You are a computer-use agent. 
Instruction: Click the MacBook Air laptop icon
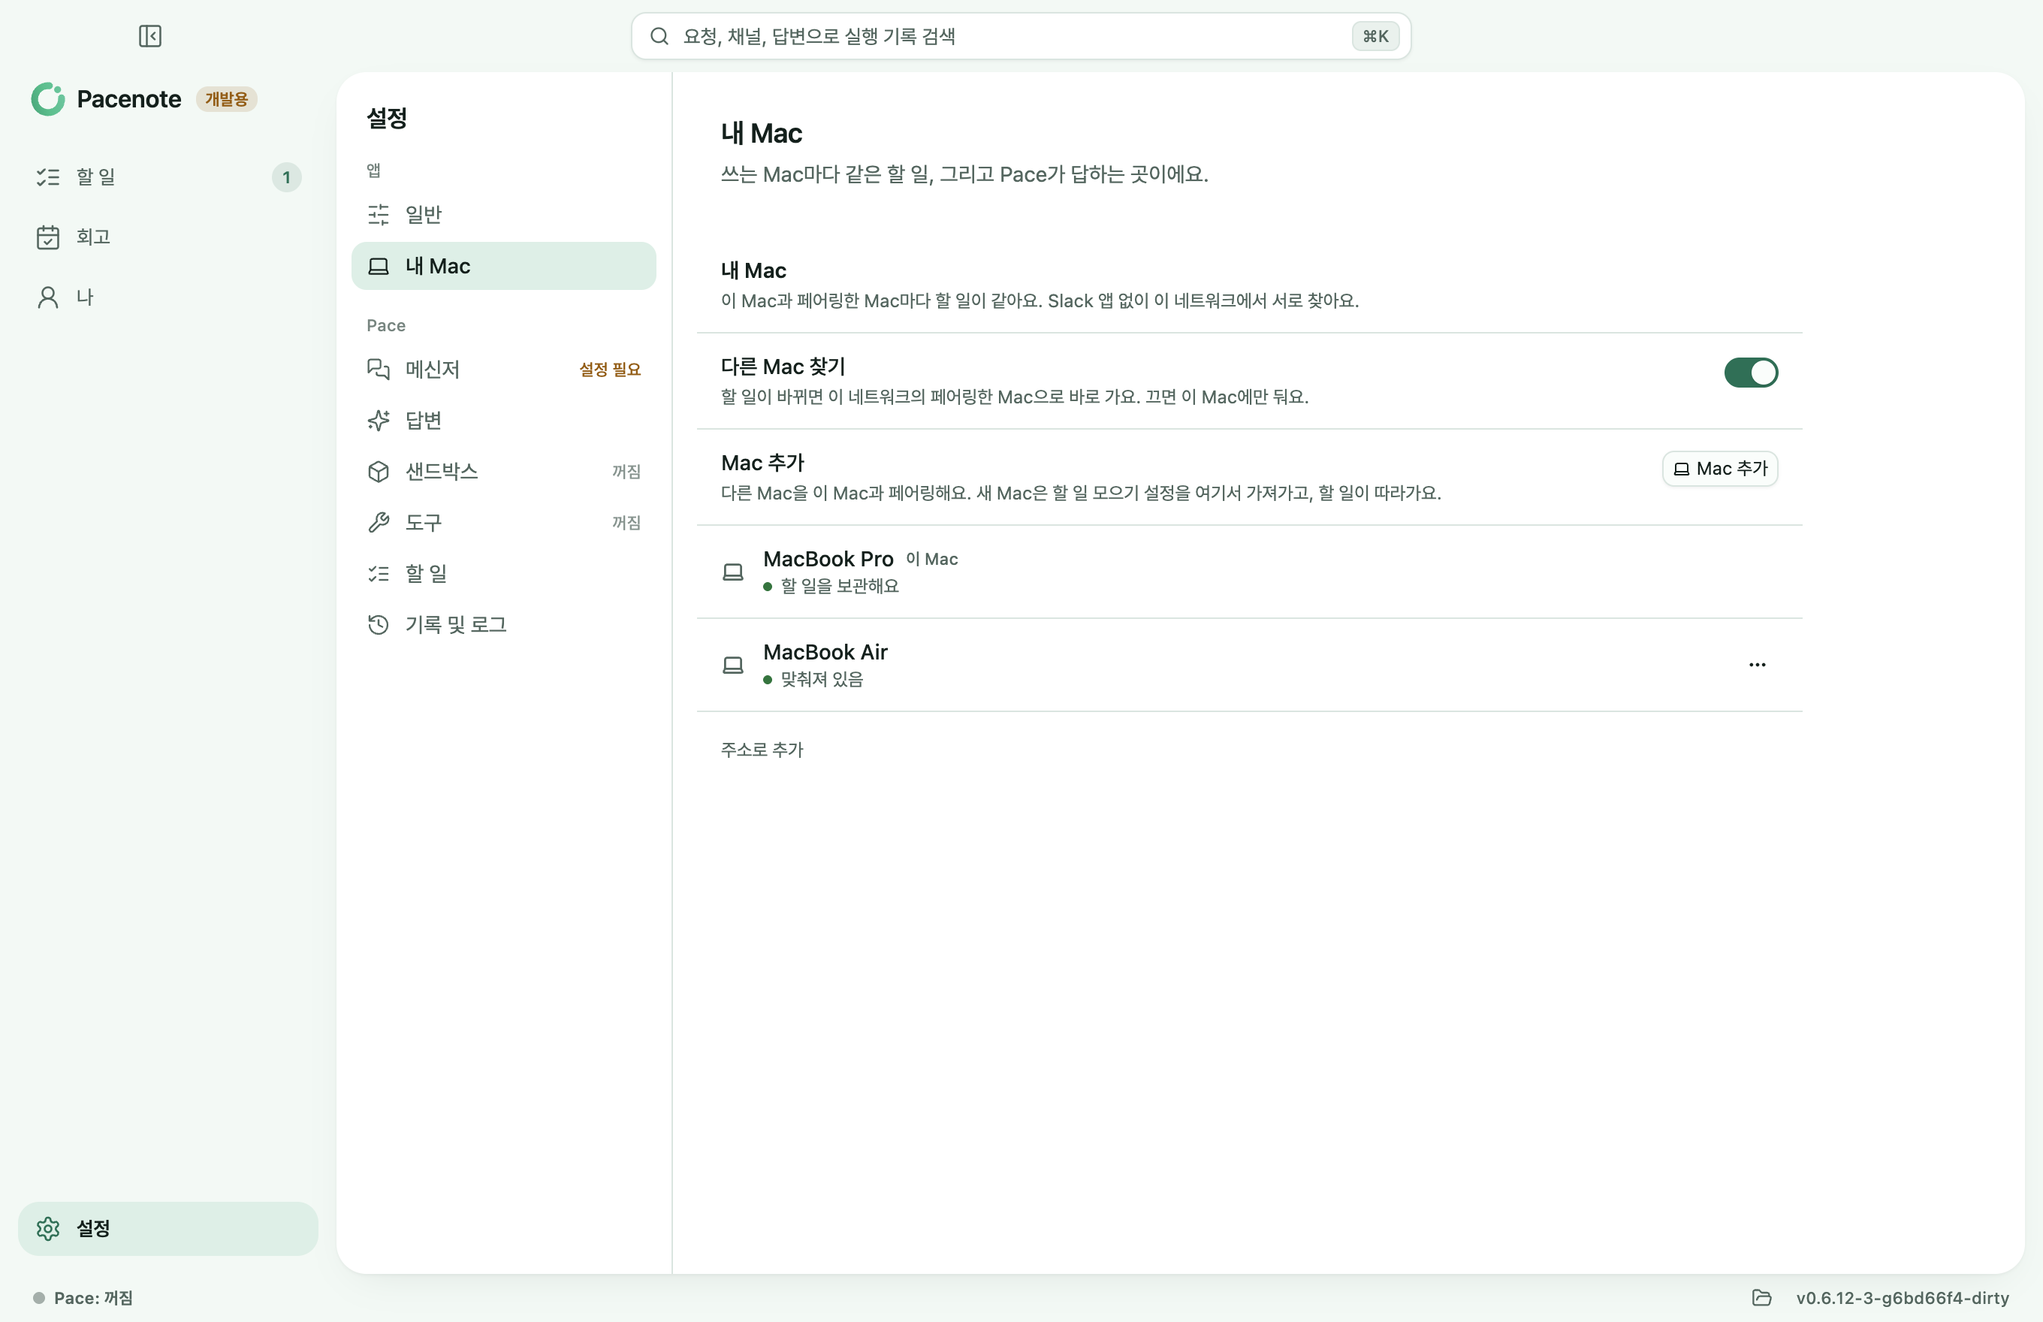[x=733, y=665]
